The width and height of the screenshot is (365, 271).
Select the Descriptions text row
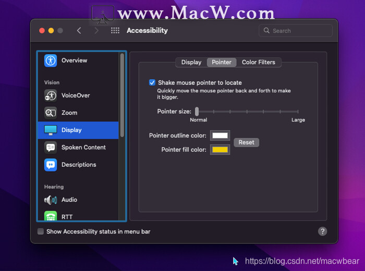click(78, 165)
